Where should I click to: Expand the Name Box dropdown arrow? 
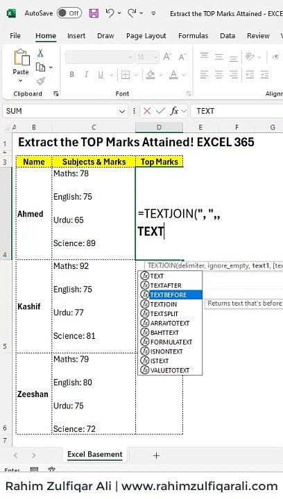[x=122, y=111]
